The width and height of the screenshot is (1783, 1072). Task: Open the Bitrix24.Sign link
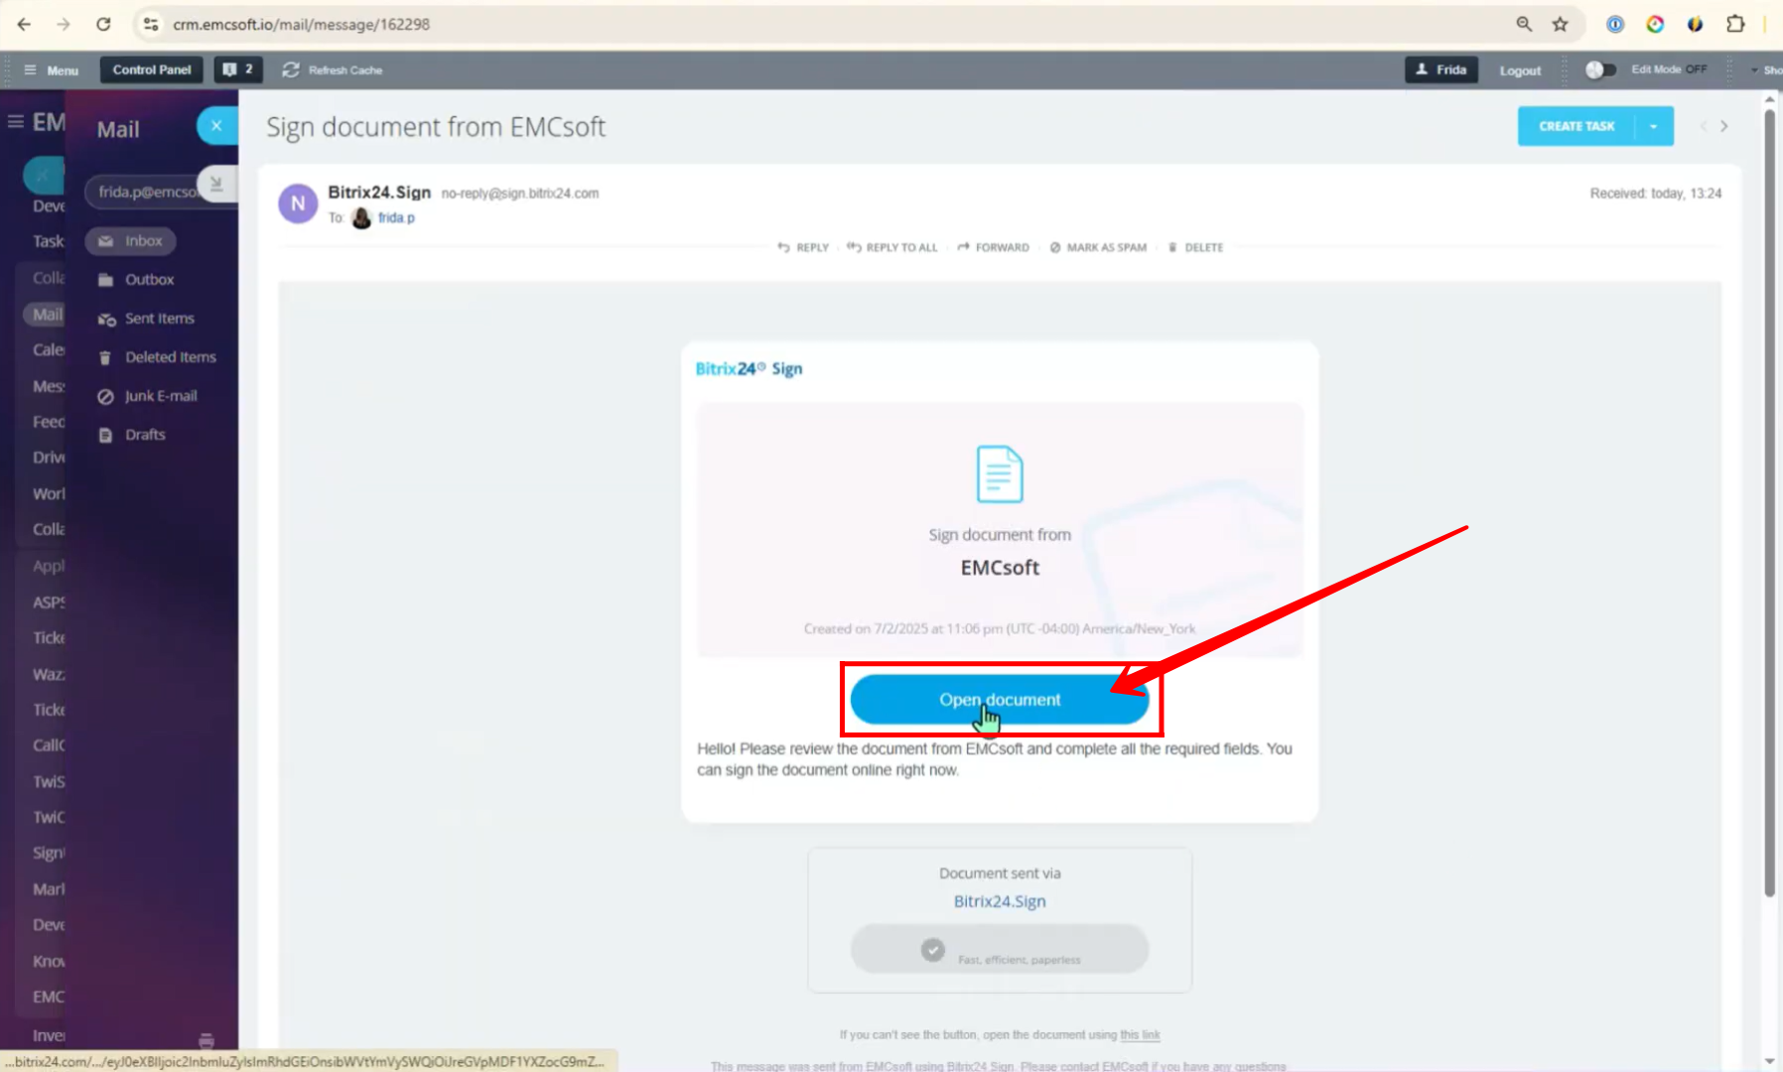pyautogui.click(x=1000, y=901)
